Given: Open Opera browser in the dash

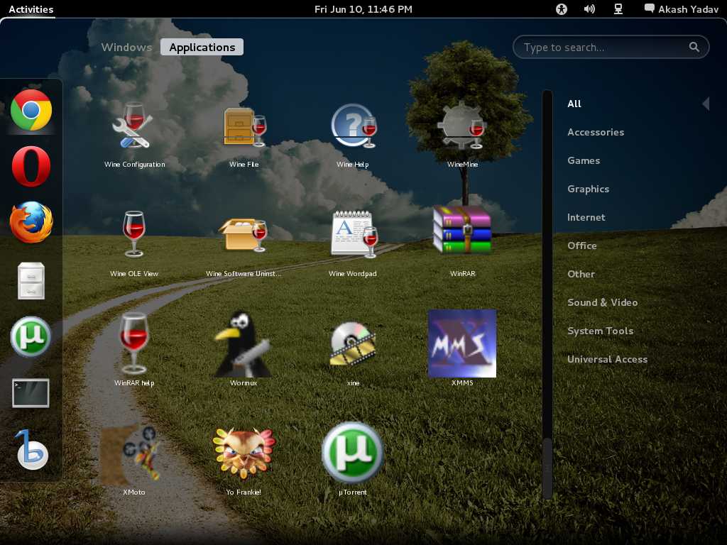Looking at the screenshot, I should click(x=31, y=166).
